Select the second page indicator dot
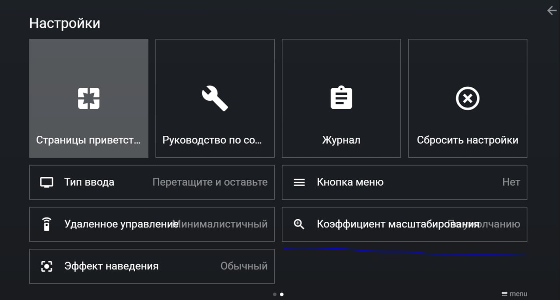 pyautogui.click(x=282, y=294)
